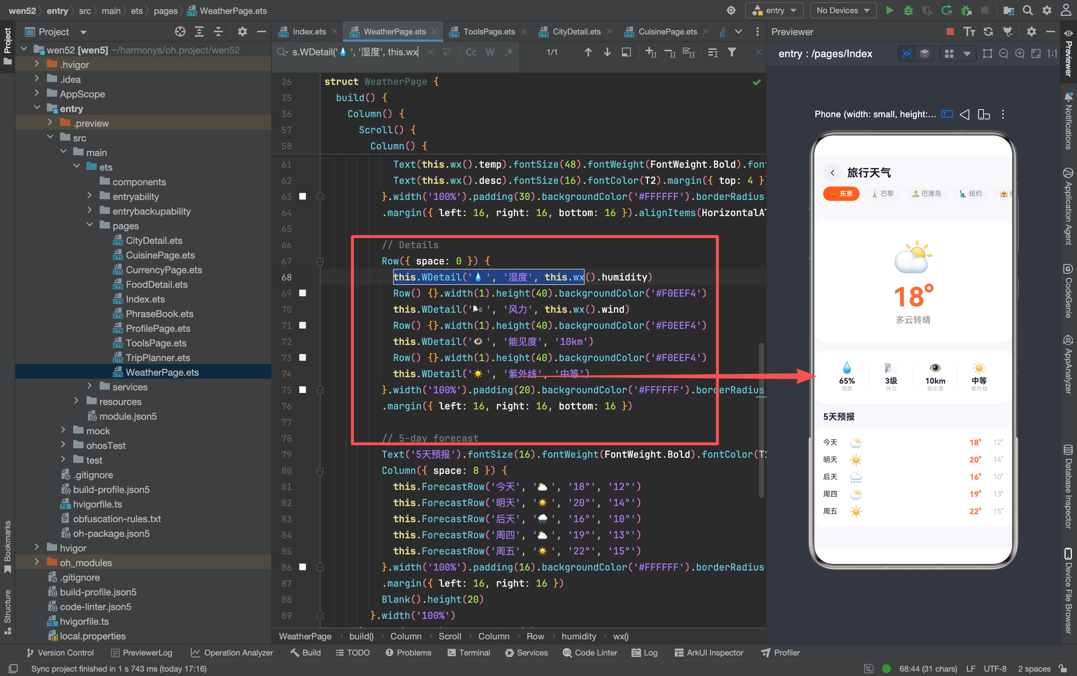The width and height of the screenshot is (1077, 676).
Task: Go to next search occurrence arrow
Action: (607, 52)
